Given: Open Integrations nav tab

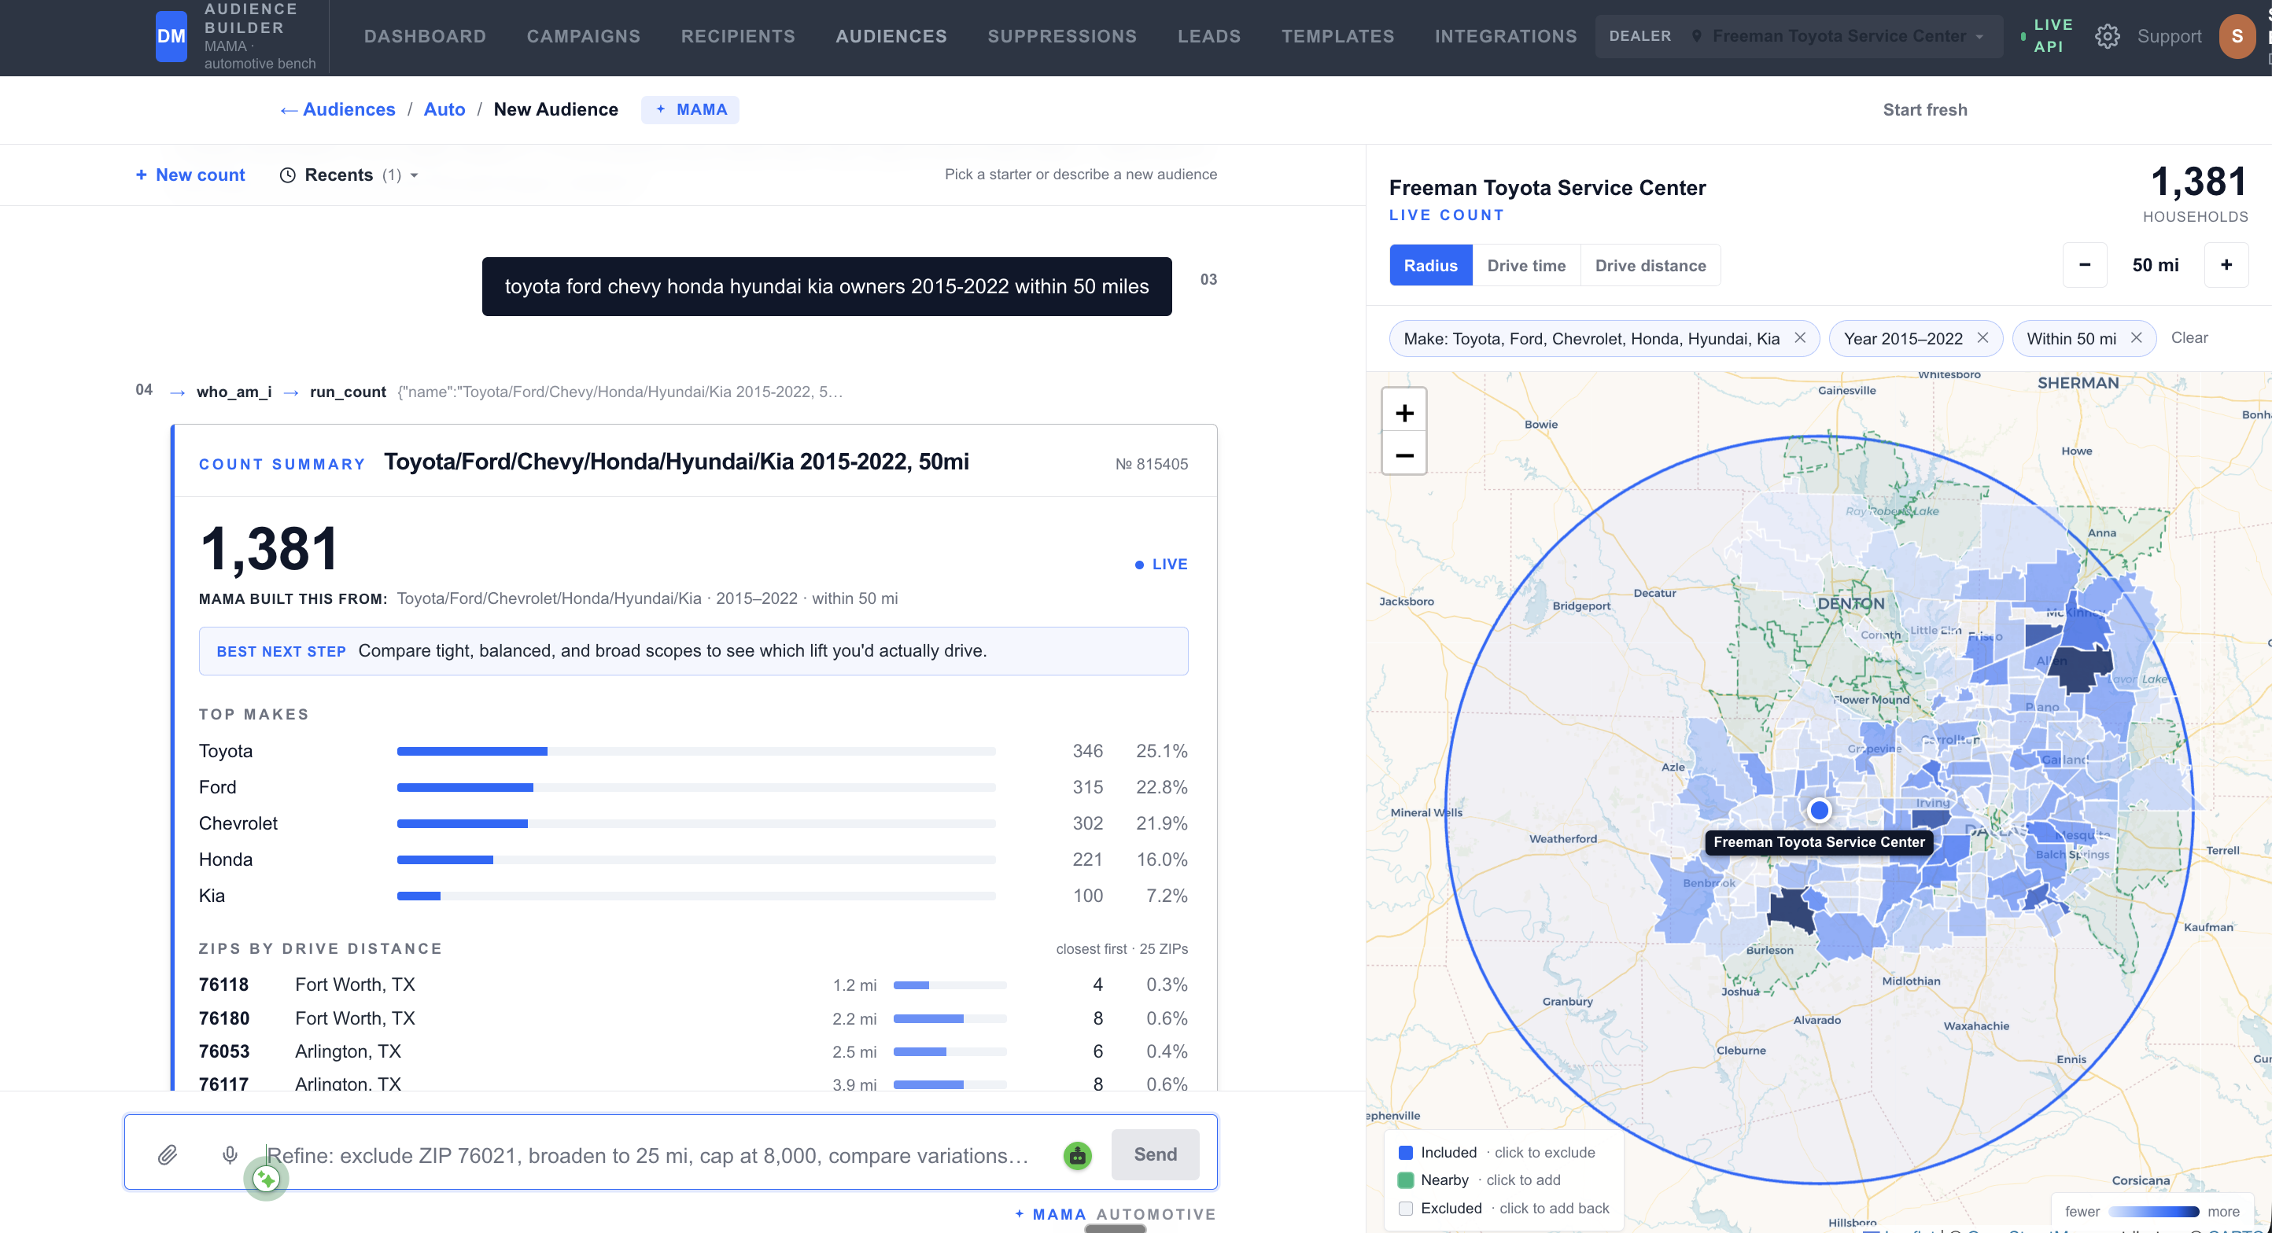Looking at the screenshot, I should (x=1506, y=36).
